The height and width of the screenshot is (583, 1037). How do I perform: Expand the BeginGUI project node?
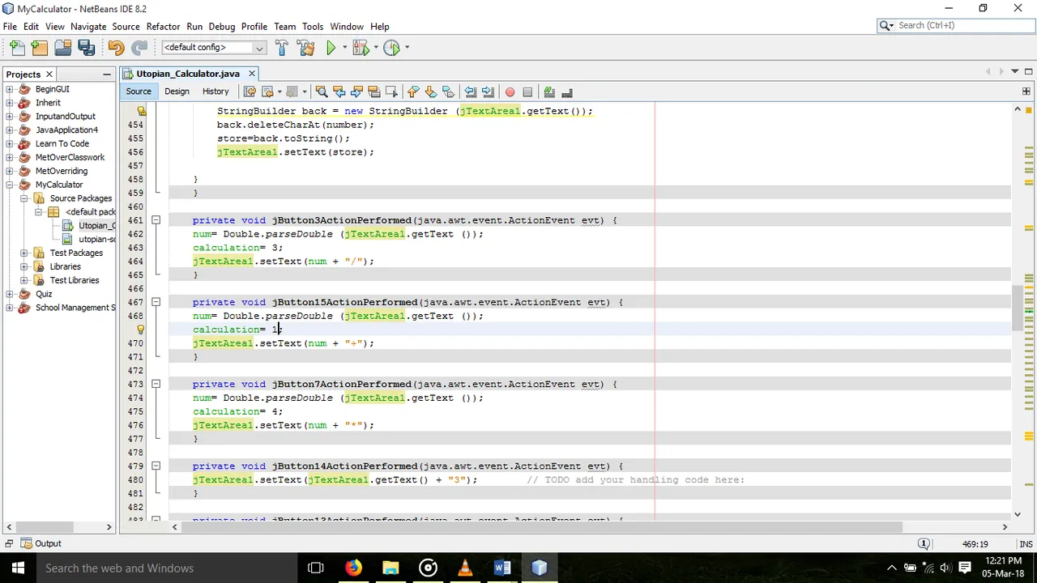[10, 89]
